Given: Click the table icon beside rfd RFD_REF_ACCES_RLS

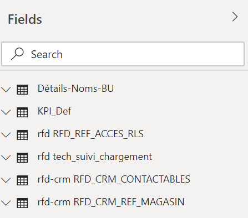Looking at the screenshot, I should [x=22, y=135].
